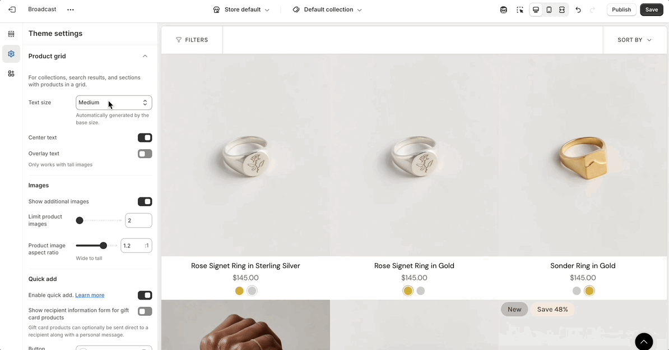Enable the inspector selection tool
Viewport: 669px width, 350px height.
520,10
